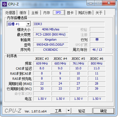Click the serial number C938D6DC
The image size is (118, 117).
tap(51, 50)
